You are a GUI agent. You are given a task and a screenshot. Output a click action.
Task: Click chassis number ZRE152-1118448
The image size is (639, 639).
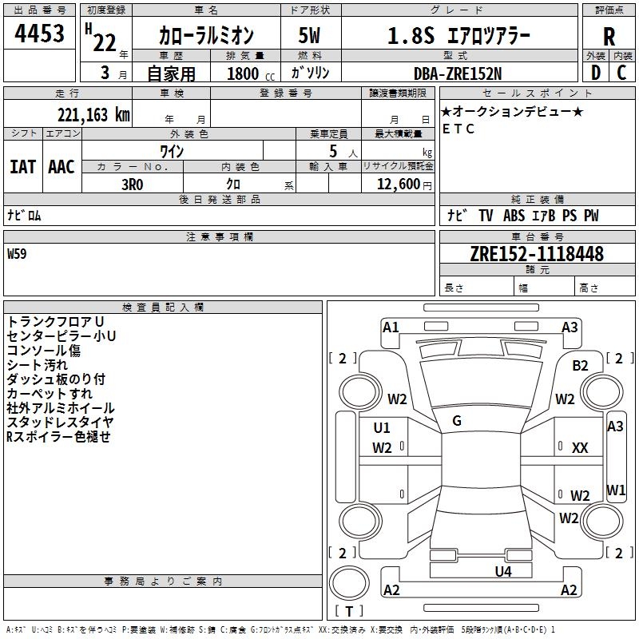point(537,254)
